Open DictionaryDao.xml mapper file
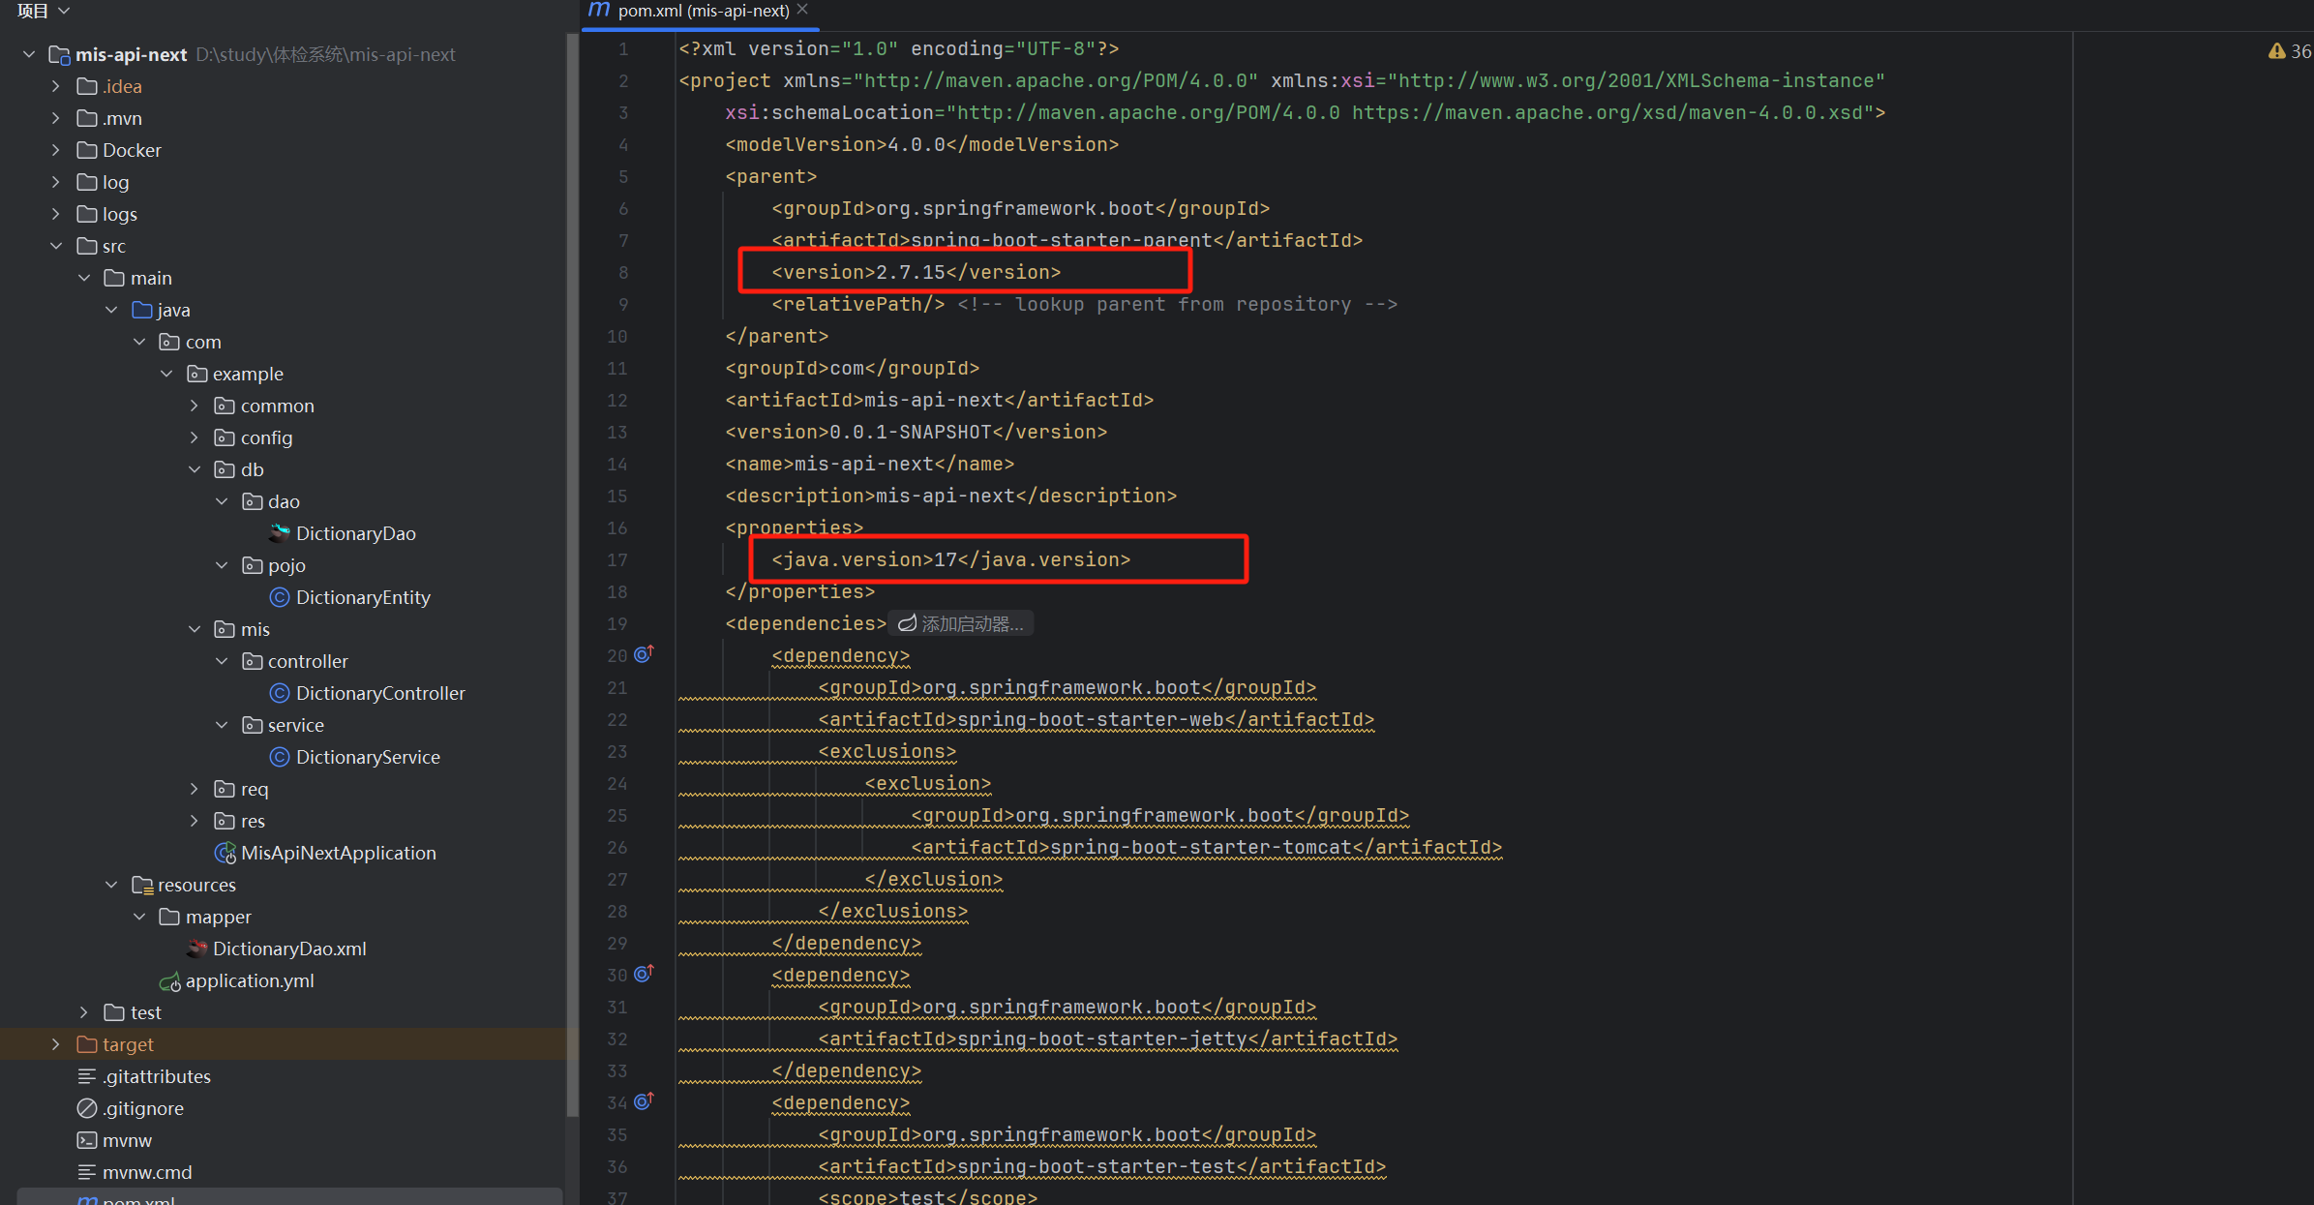Screen dimensions: 2314x1205 click(288, 949)
